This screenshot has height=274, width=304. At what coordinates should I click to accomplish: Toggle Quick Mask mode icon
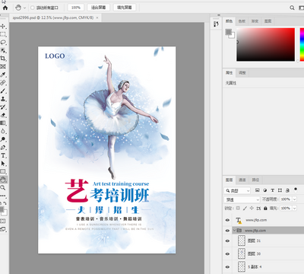pos(3,221)
